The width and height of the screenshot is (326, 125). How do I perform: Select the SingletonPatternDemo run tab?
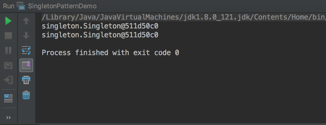pyautogui.click(x=62, y=6)
